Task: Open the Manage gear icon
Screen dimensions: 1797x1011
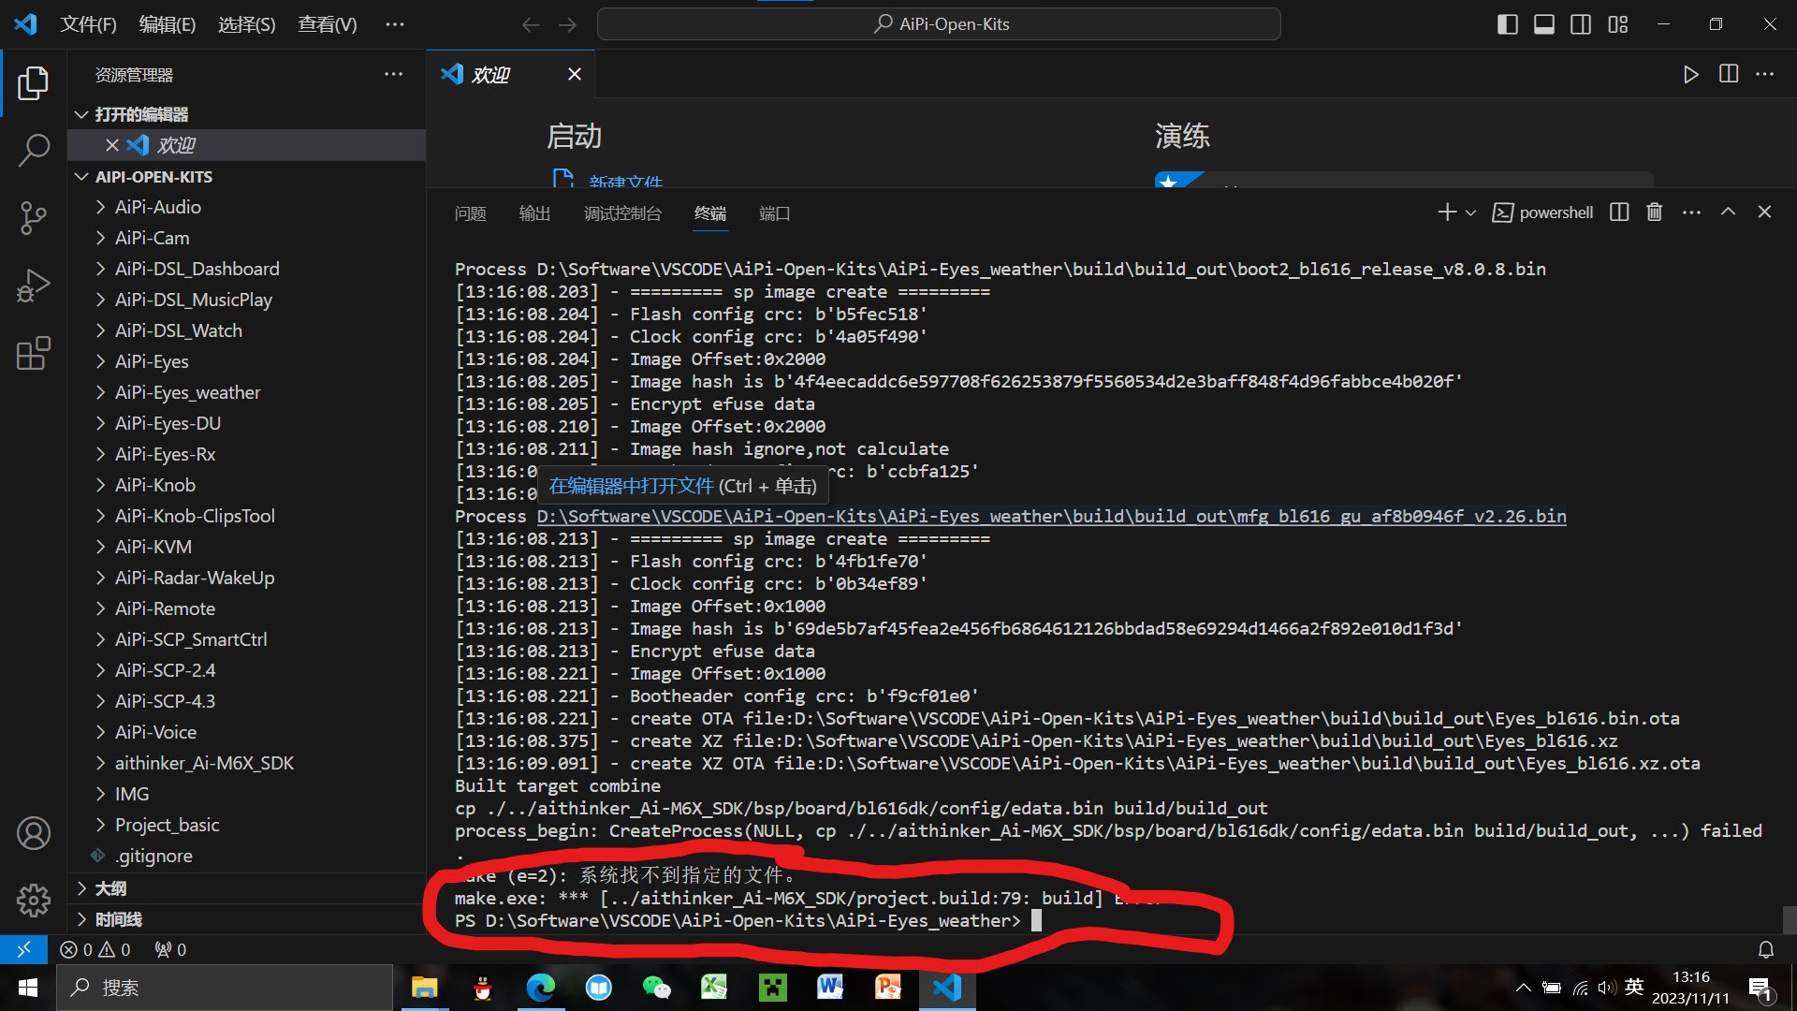Action: pyautogui.click(x=34, y=901)
